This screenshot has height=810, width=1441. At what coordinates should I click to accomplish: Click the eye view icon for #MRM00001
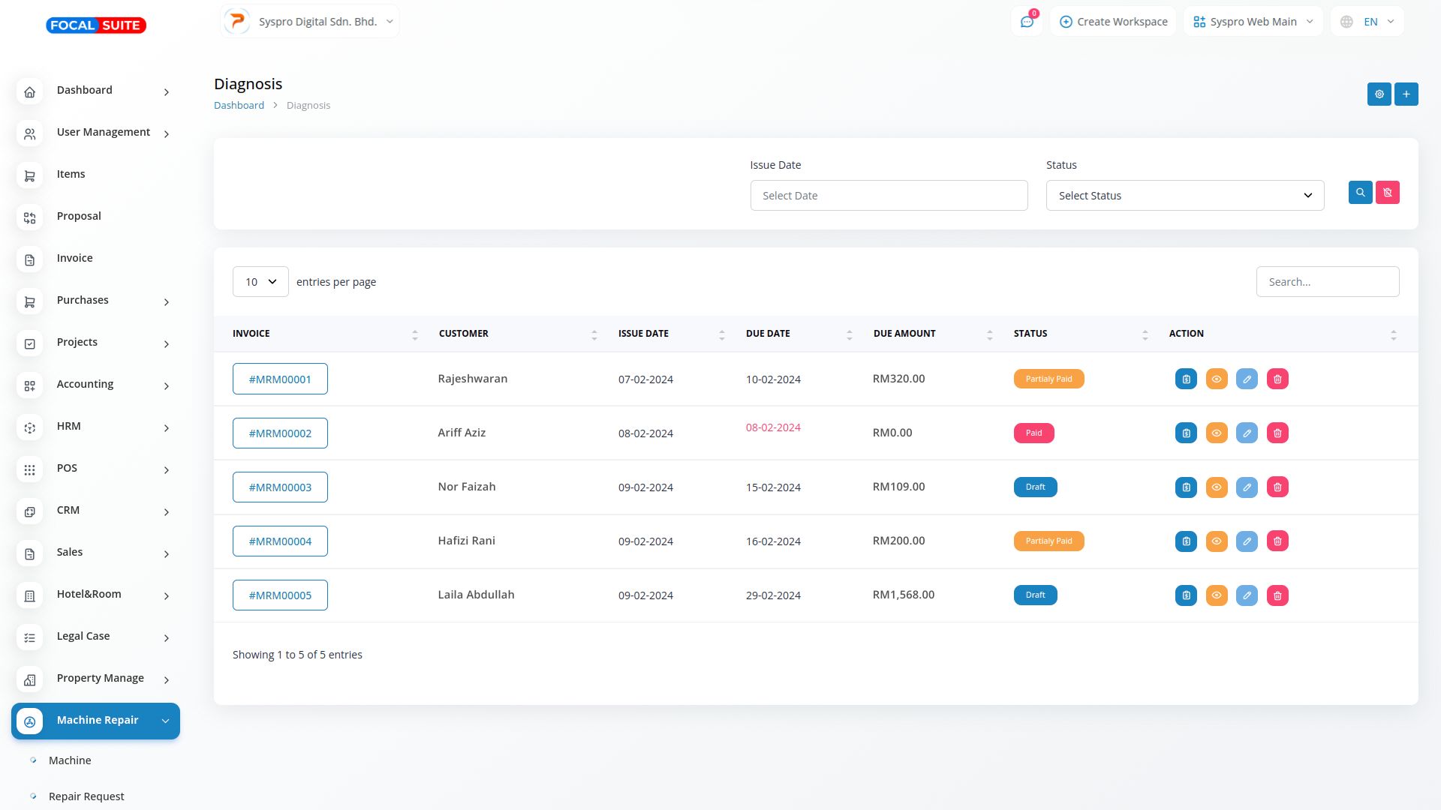[x=1216, y=379]
